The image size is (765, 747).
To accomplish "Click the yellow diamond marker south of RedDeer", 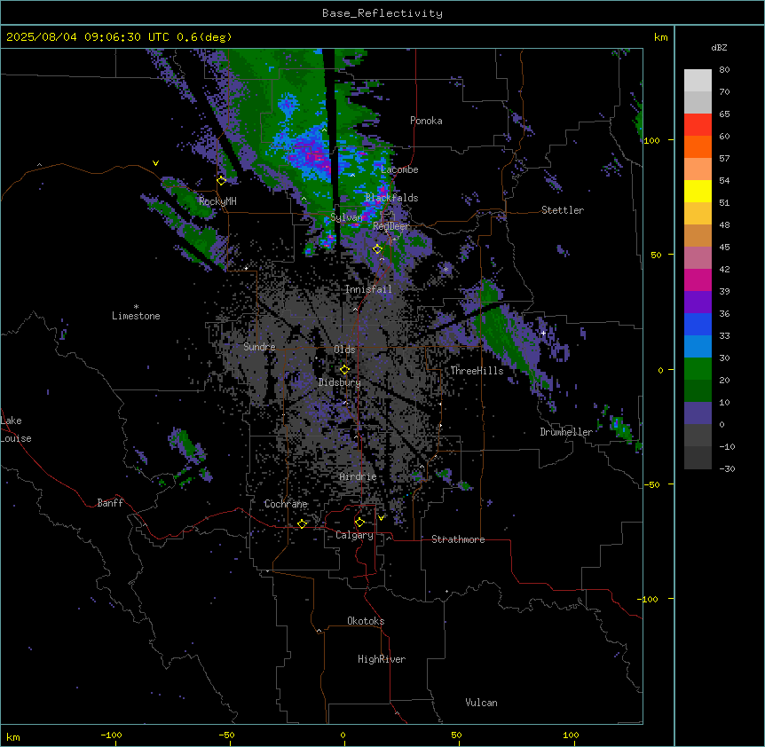I will (378, 249).
